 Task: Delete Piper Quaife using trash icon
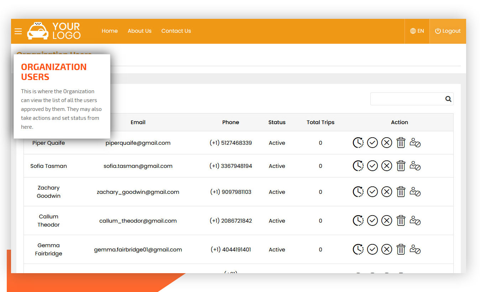click(401, 143)
